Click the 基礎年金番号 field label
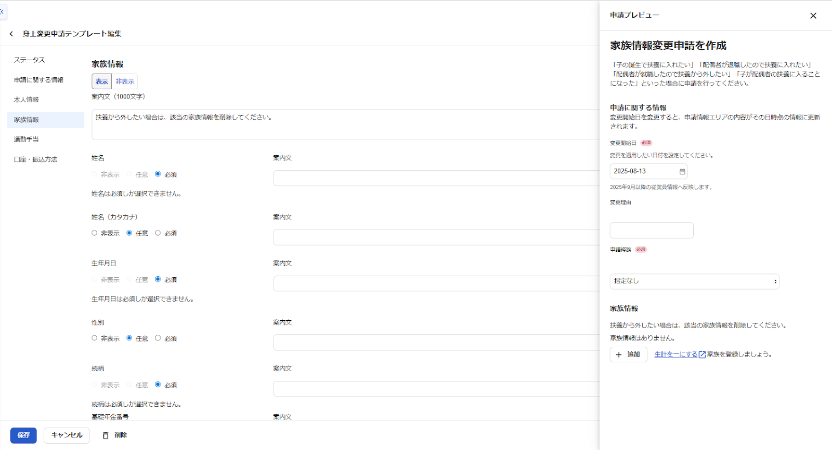 tap(110, 417)
